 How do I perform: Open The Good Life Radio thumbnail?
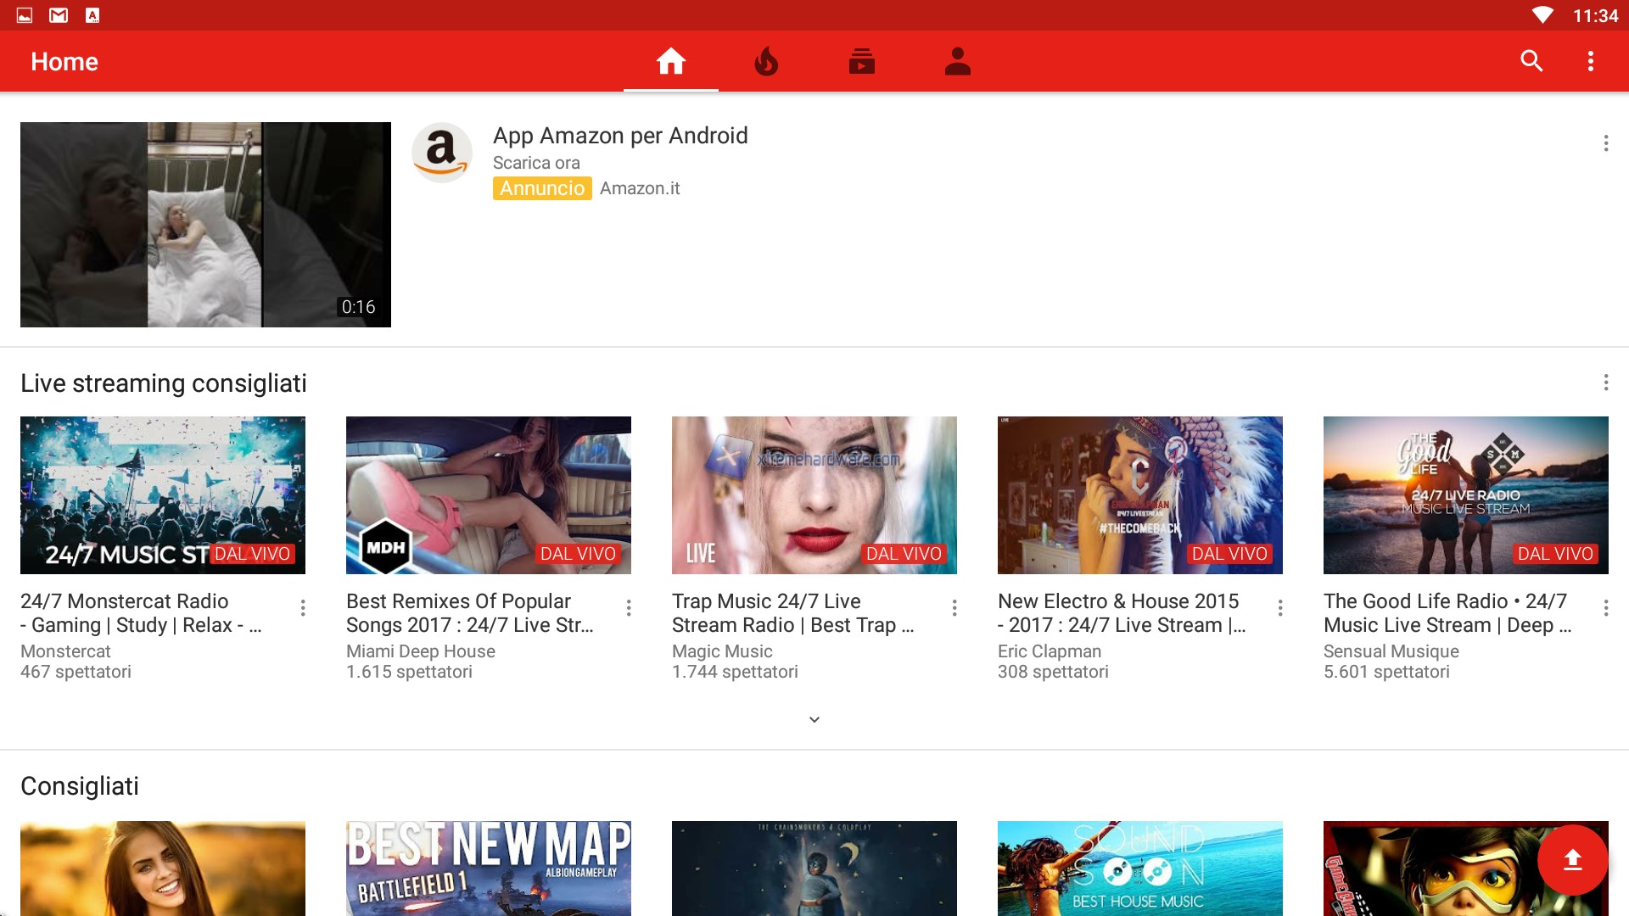click(x=1465, y=494)
